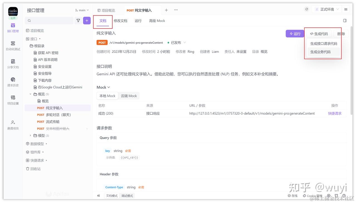
Task: Switch to the 修改文档 tab
Action: pos(120,20)
